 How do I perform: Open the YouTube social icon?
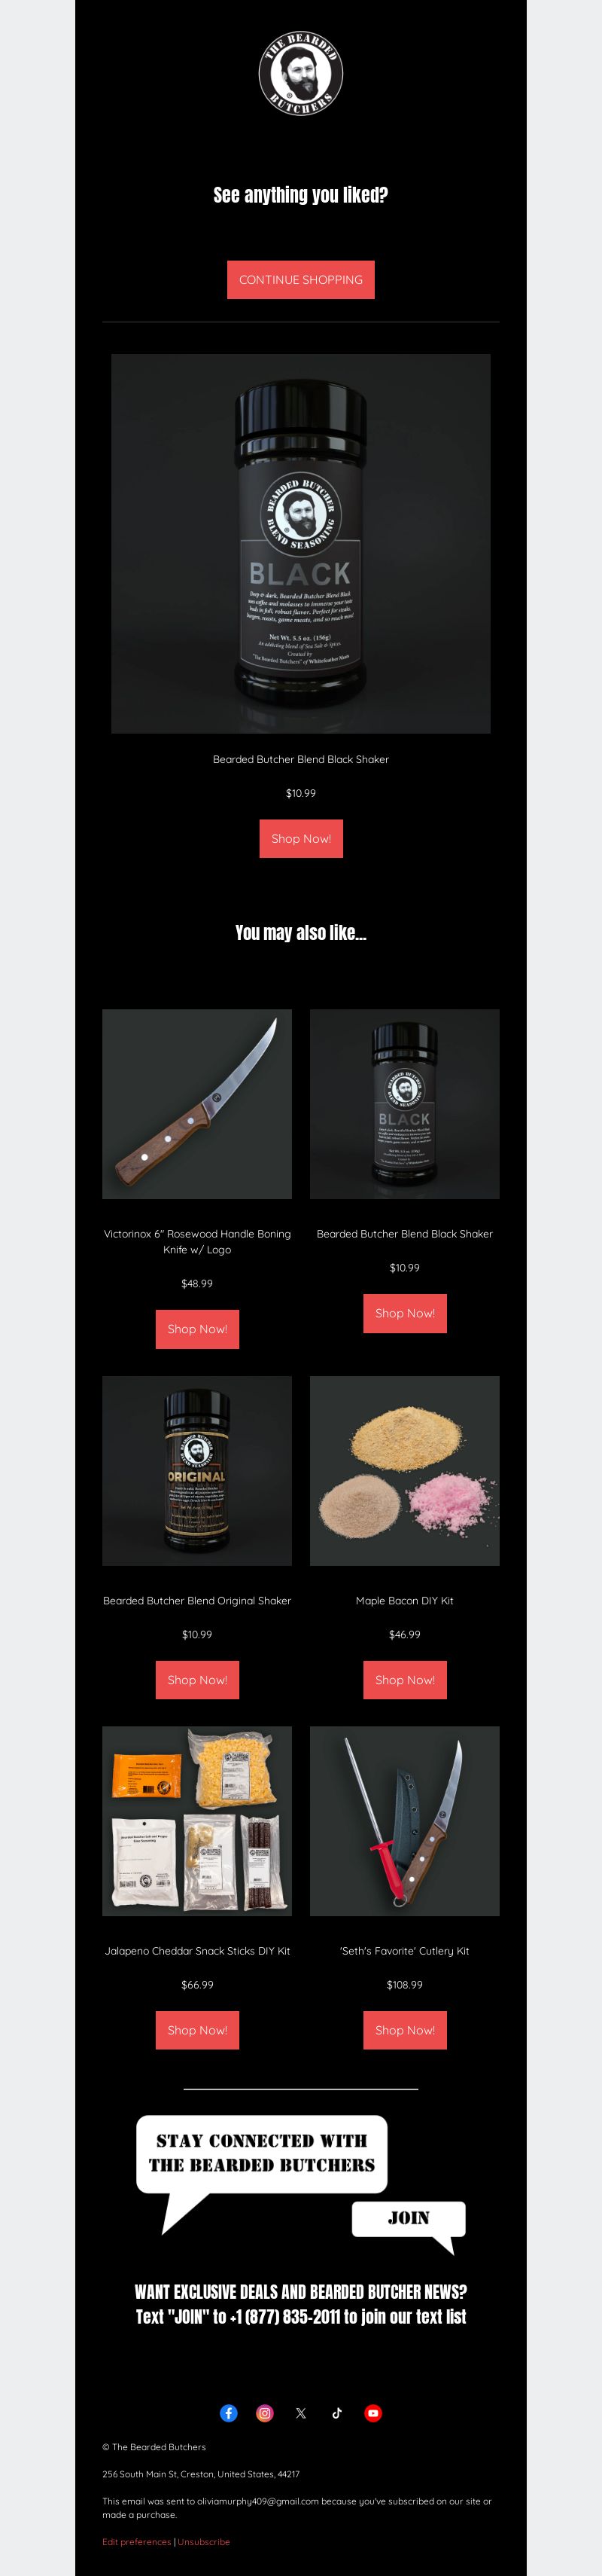click(372, 2413)
